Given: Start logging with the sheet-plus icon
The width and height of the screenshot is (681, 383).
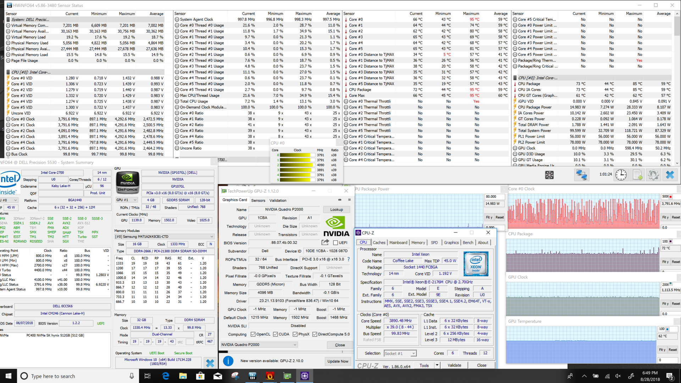Looking at the screenshot, I should click(638, 175).
